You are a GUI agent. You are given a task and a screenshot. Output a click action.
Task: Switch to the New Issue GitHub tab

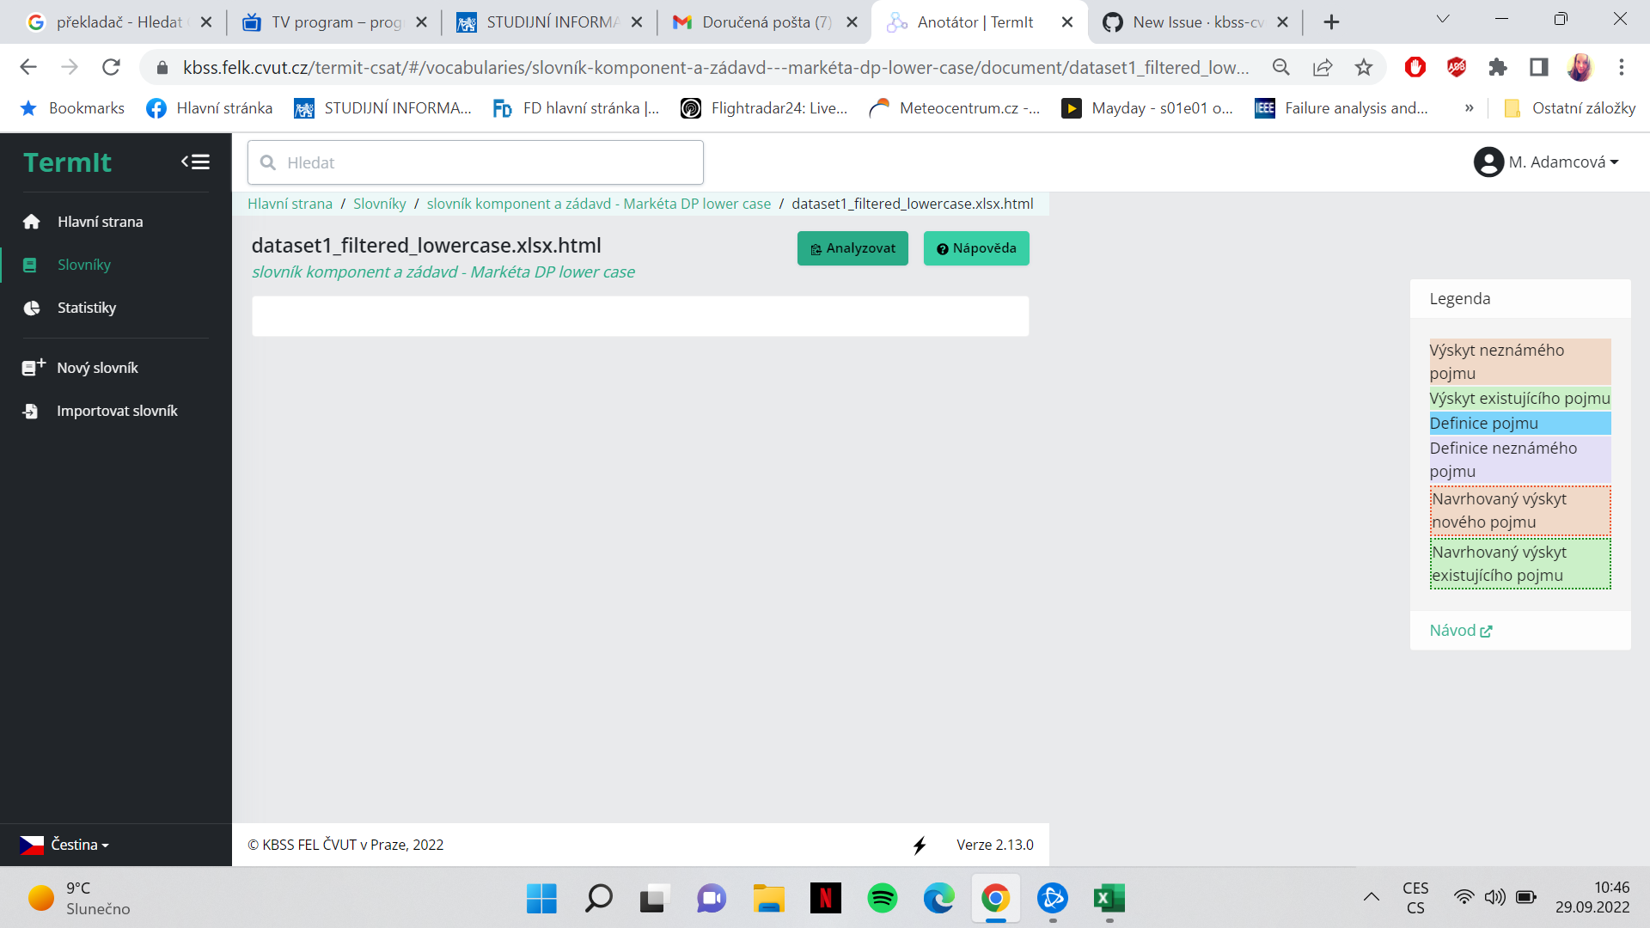tap(1195, 22)
